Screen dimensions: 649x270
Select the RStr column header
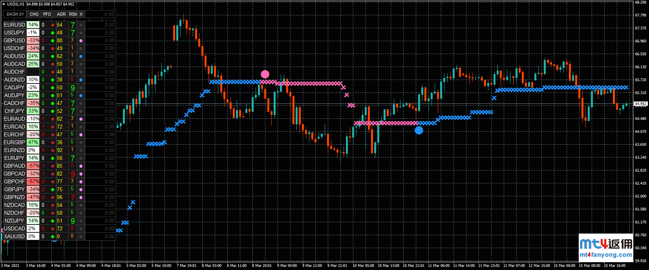[73, 14]
